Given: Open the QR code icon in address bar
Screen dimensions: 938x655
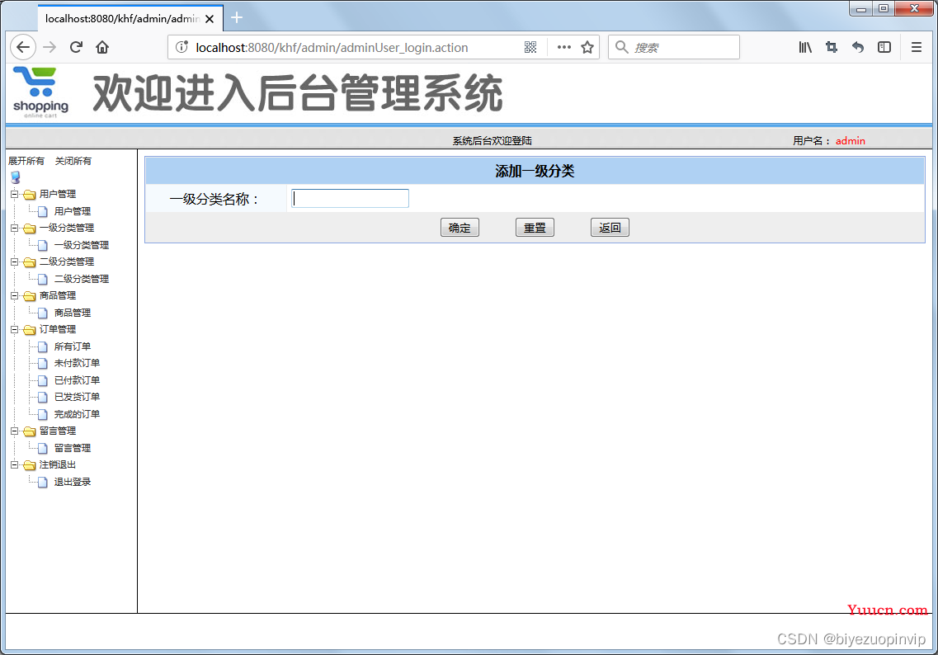Looking at the screenshot, I should click(530, 47).
